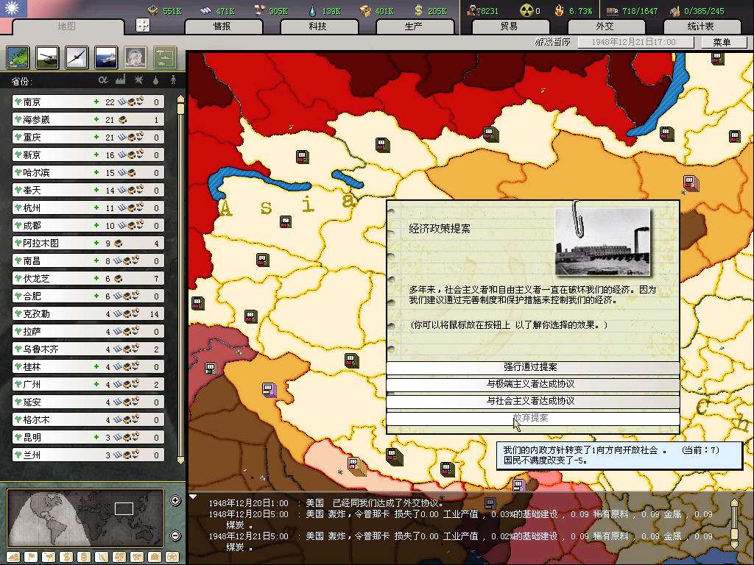Switch to the 生产 tab
This screenshot has width=754, height=565.
pyautogui.click(x=414, y=26)
